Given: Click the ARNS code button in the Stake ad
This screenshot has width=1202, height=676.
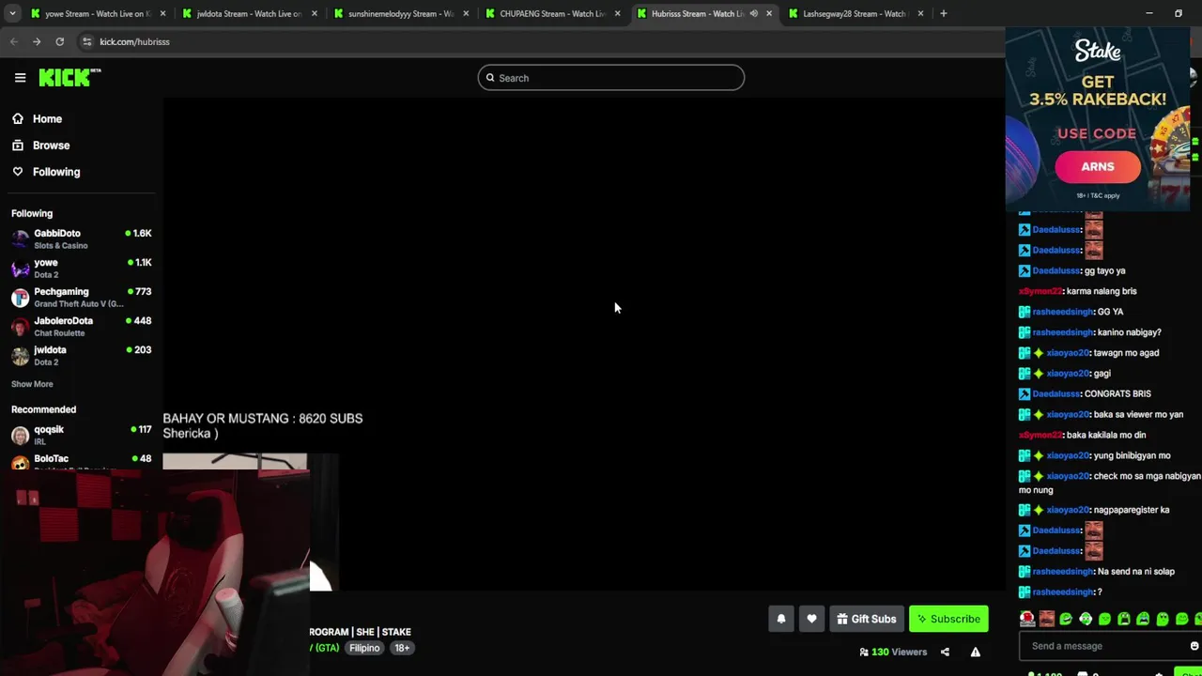Looking at the screenshot, I should (1098, 167).
